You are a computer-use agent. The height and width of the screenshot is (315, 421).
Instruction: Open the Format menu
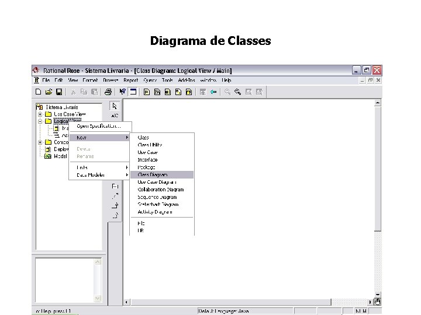[x=90, y=80]
